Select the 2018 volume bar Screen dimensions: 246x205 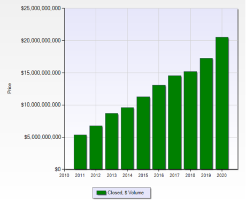point(190,120)
